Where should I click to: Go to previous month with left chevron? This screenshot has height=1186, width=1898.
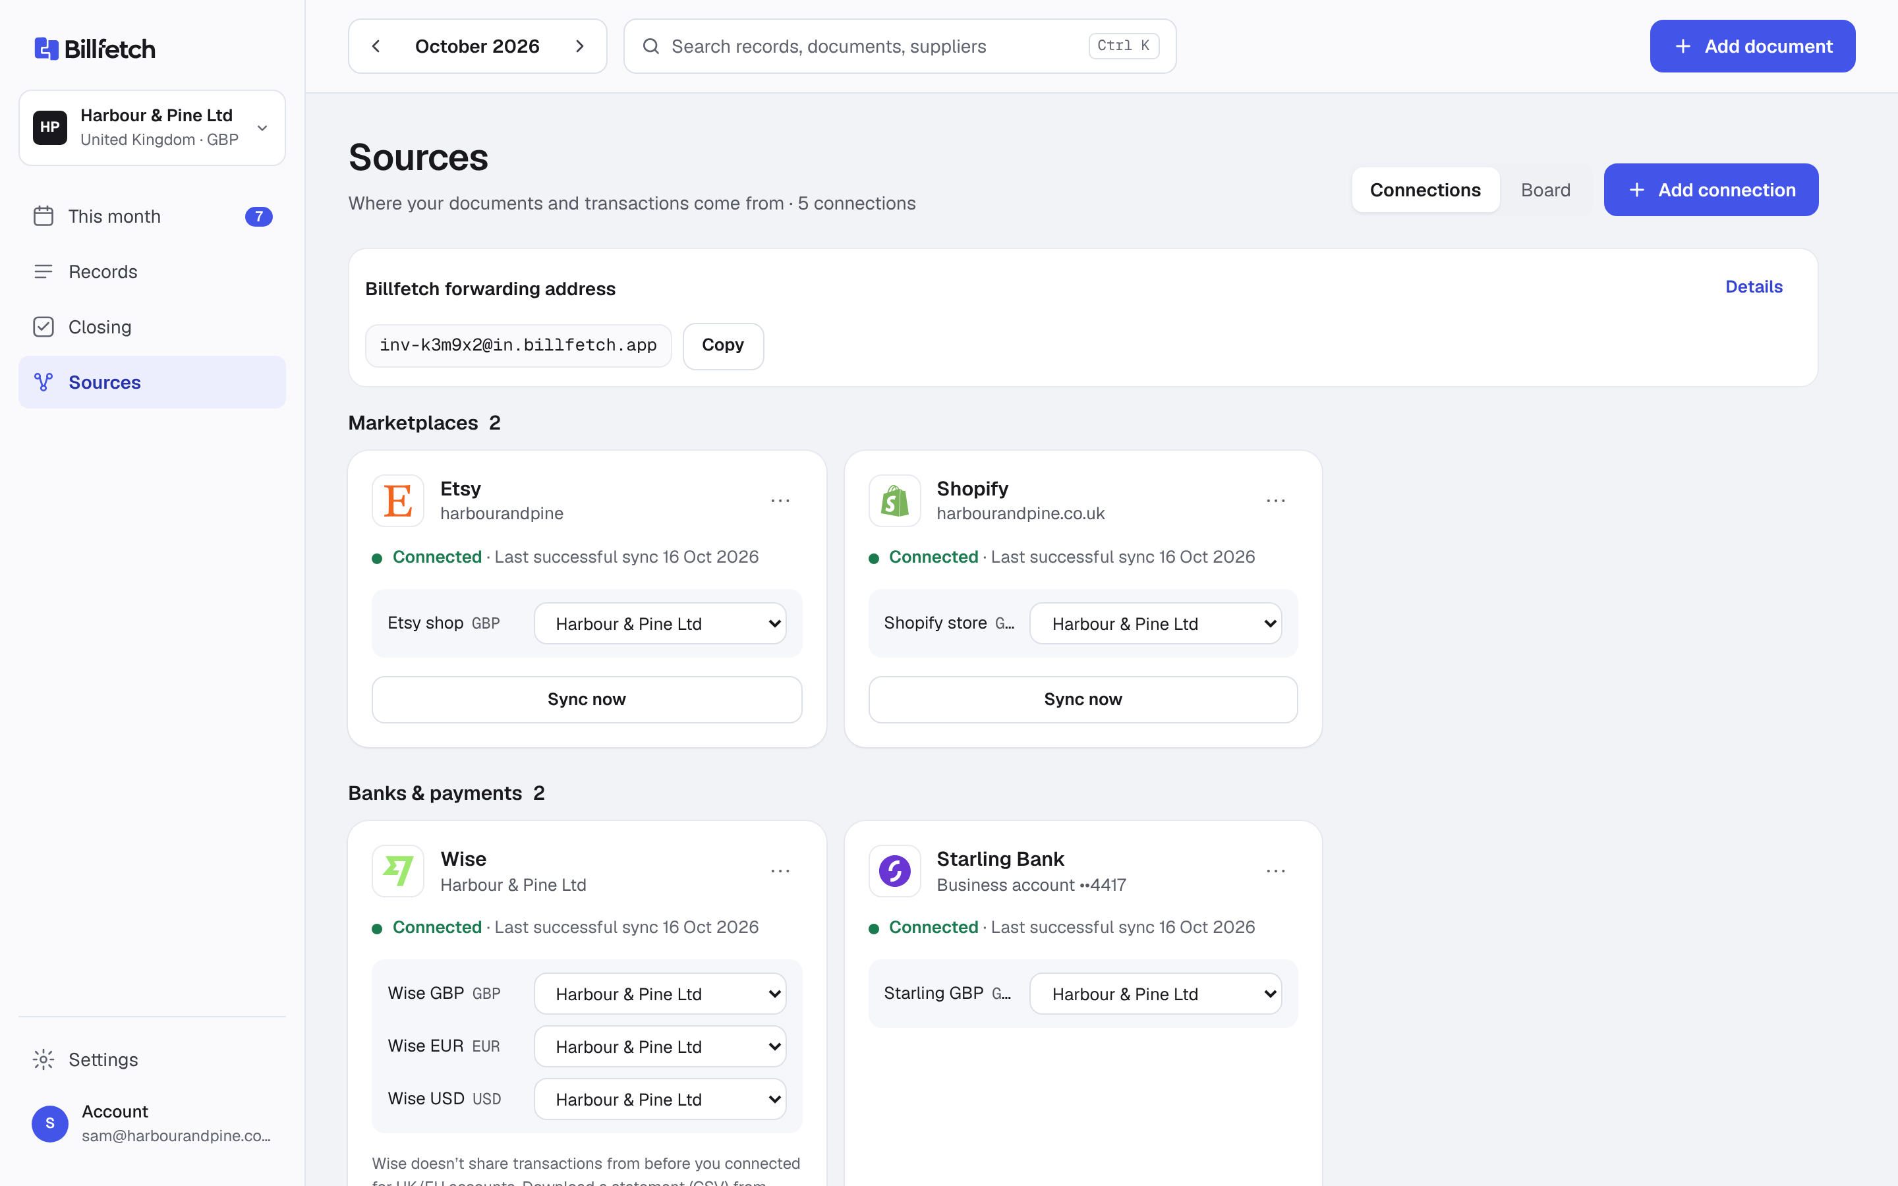376,46
